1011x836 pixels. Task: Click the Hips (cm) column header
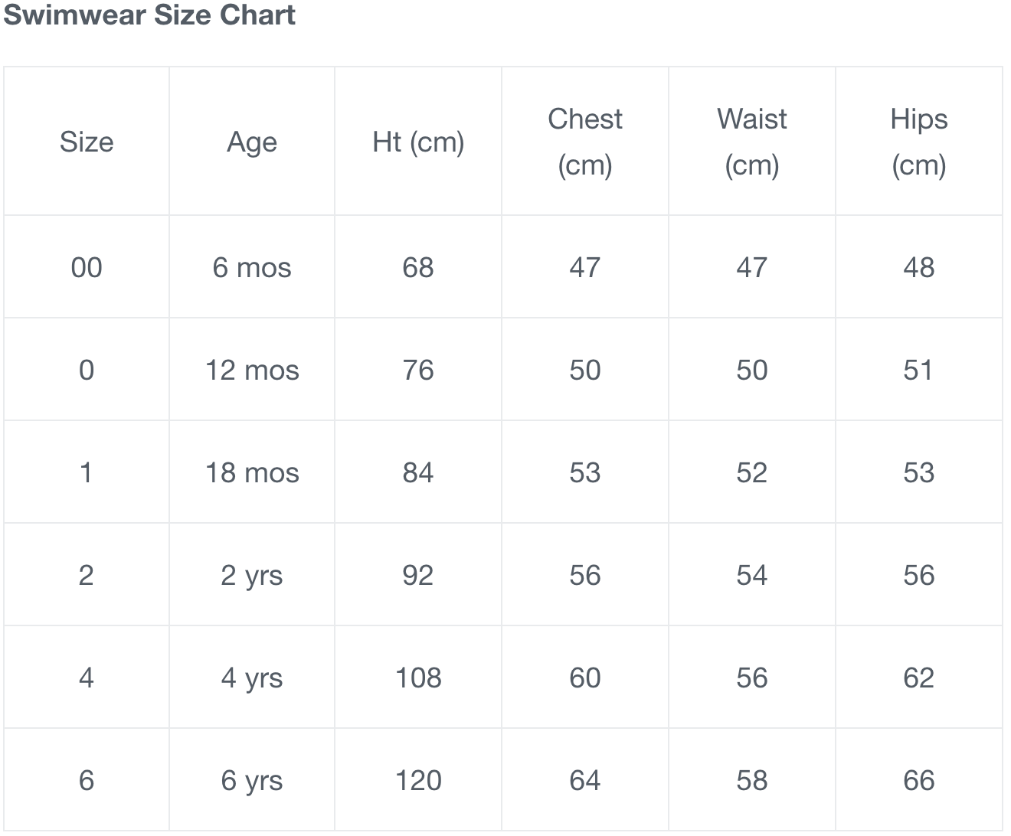919,142
